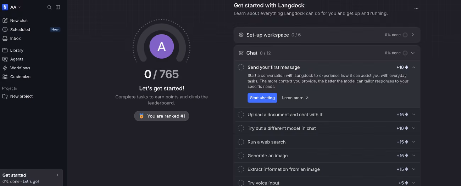Click the 0 / 765 points counter
The width and height of the screenshot is (461, 186).
[x=162, y=74]
